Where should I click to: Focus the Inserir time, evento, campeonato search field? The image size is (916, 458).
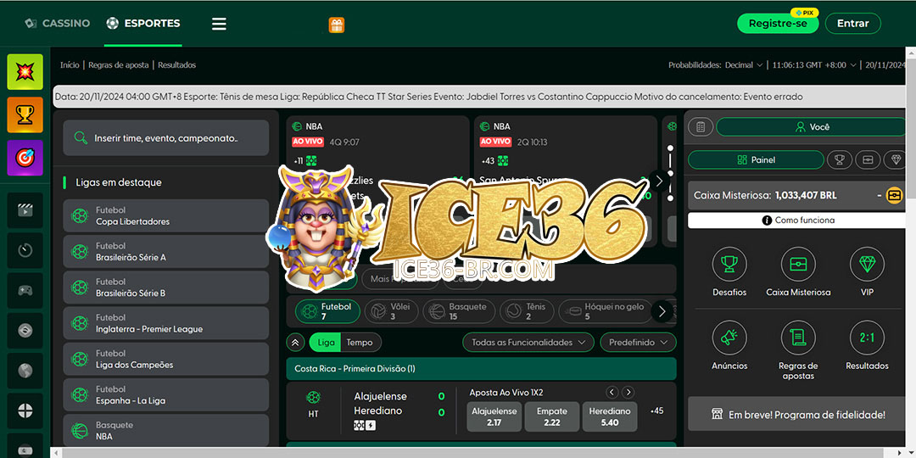coord(166,138)
